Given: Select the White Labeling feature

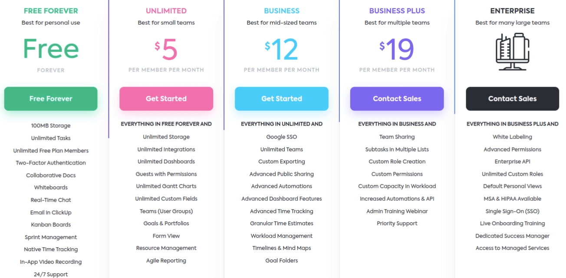Looking at the screenshot, I should 512,137.
